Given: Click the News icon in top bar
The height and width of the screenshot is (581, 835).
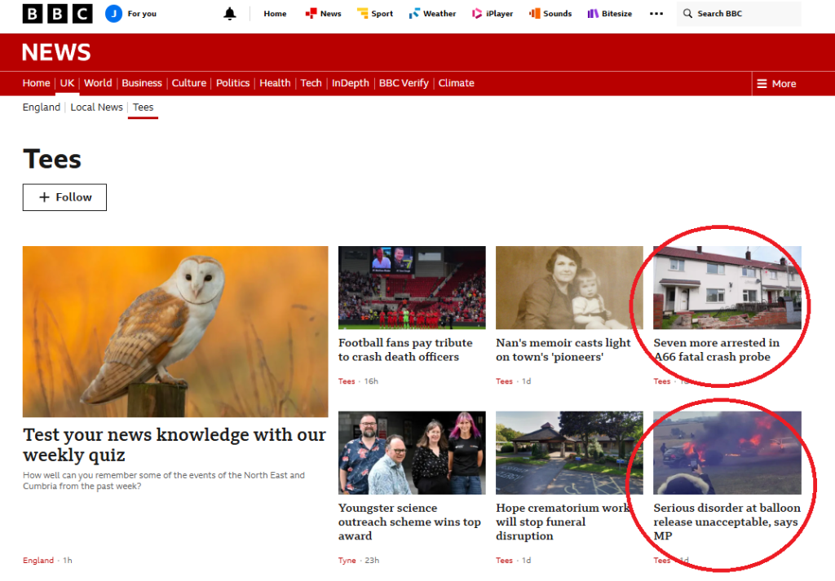Looking at the screenshot, I should [311, 14].
